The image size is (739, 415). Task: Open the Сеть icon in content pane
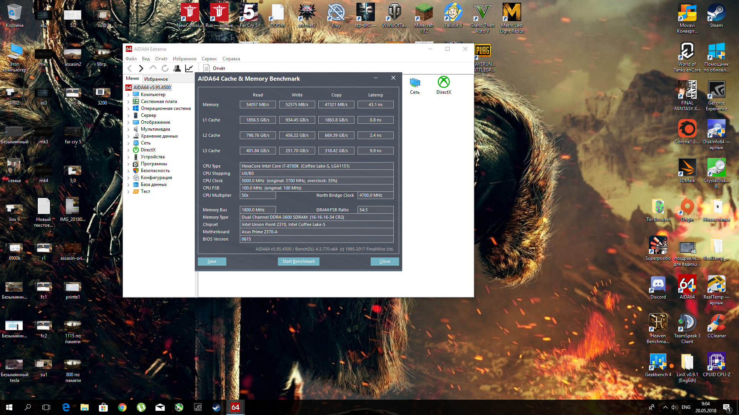click(415, 85)
